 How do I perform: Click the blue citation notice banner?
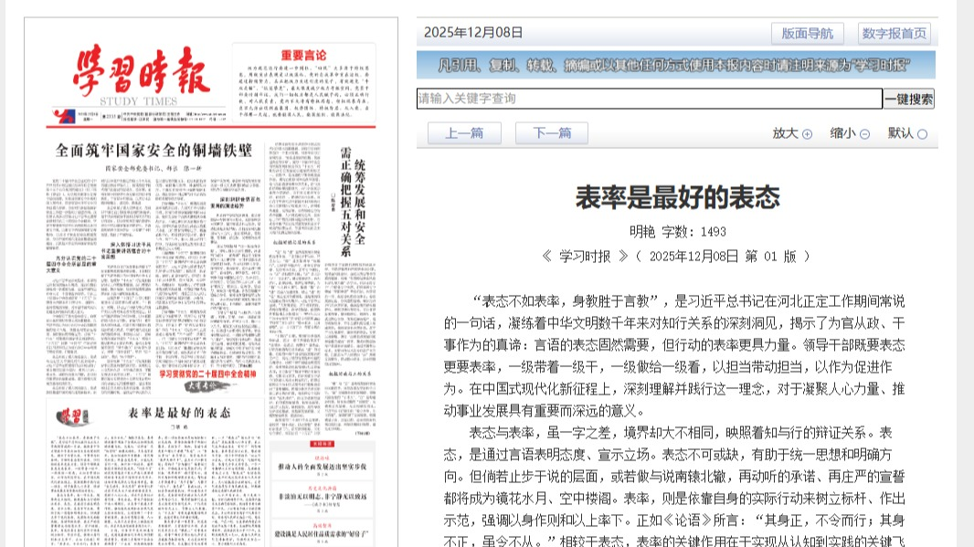click(x=676, y=66)
